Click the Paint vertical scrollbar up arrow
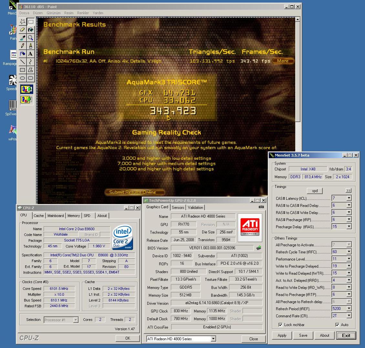 pos(298,20)
